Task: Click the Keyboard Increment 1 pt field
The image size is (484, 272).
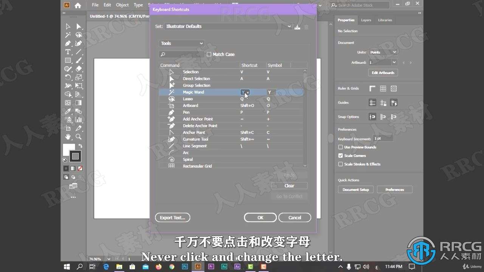Action: pyautogui.click(x=383, y=139)
